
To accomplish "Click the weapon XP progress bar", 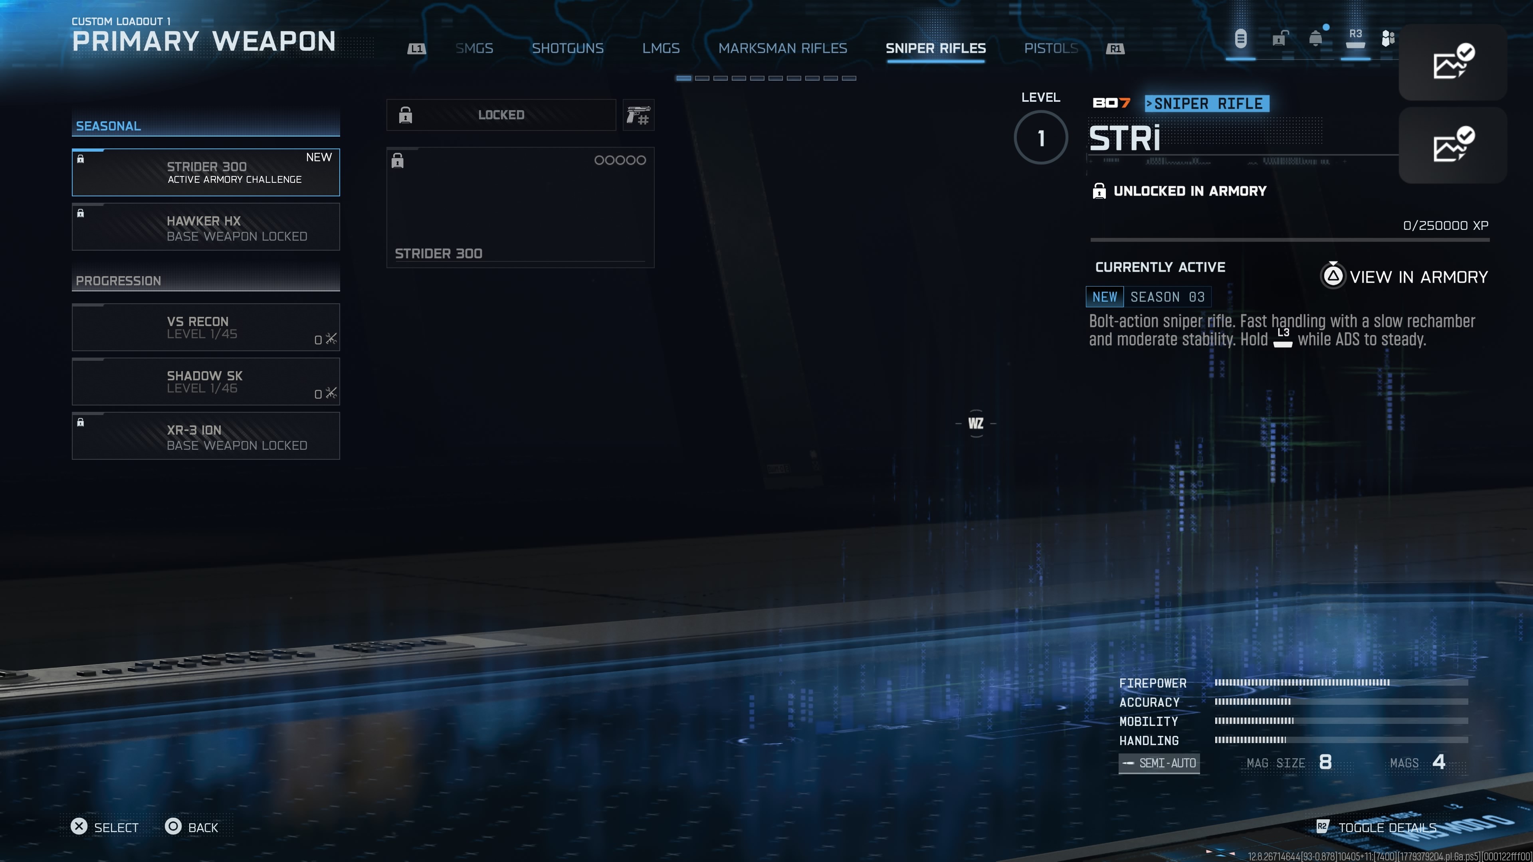I will [1289, 240].
